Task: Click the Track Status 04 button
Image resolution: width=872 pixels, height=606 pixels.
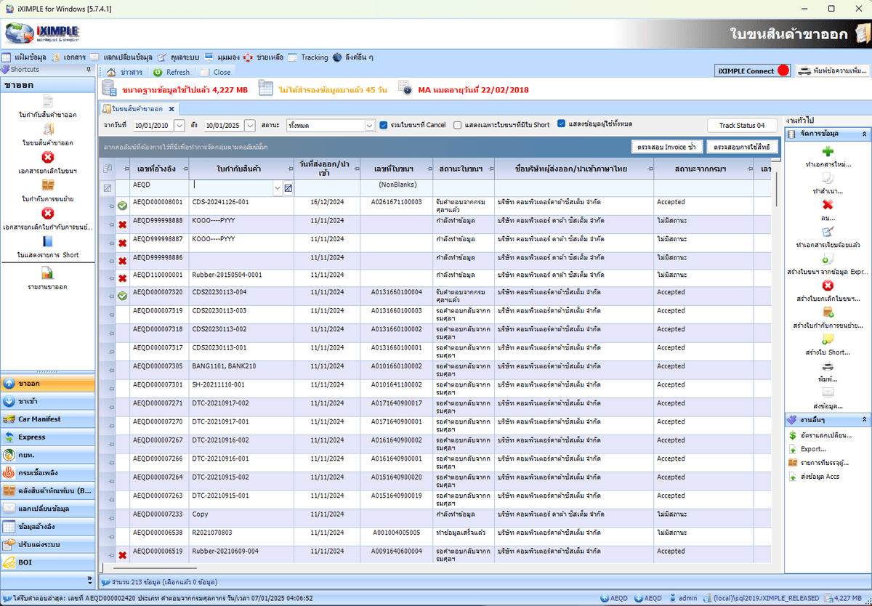Action: tap(742, 125)
